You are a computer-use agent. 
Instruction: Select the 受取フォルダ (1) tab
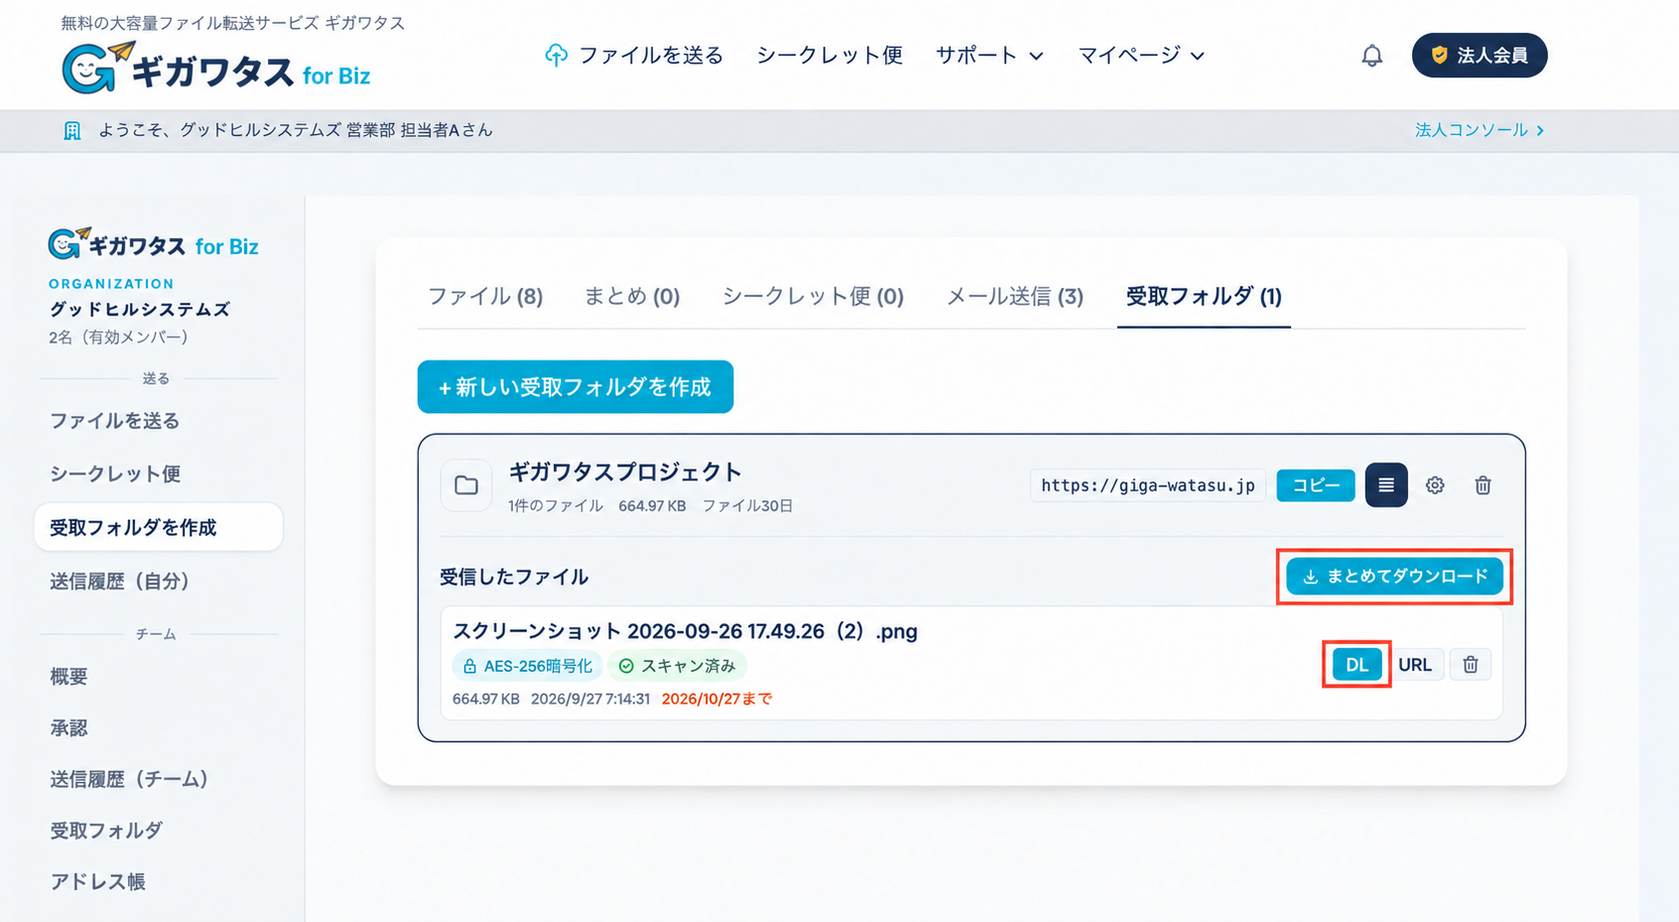pos(1204,296)
